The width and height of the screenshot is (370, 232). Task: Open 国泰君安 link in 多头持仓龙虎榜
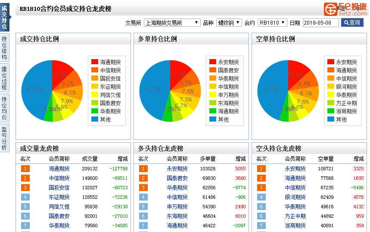(x=177, y=178)
